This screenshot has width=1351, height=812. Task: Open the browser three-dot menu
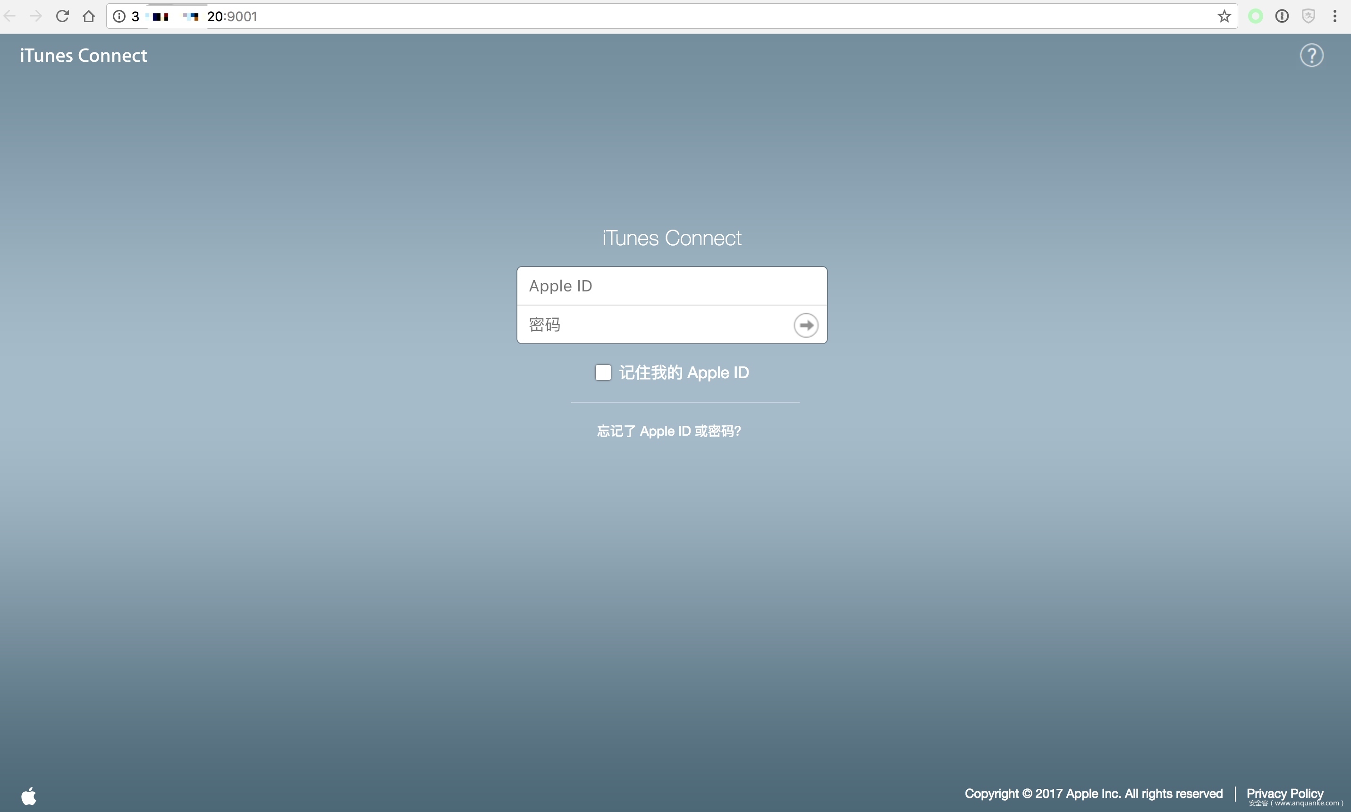(1334, 17)
